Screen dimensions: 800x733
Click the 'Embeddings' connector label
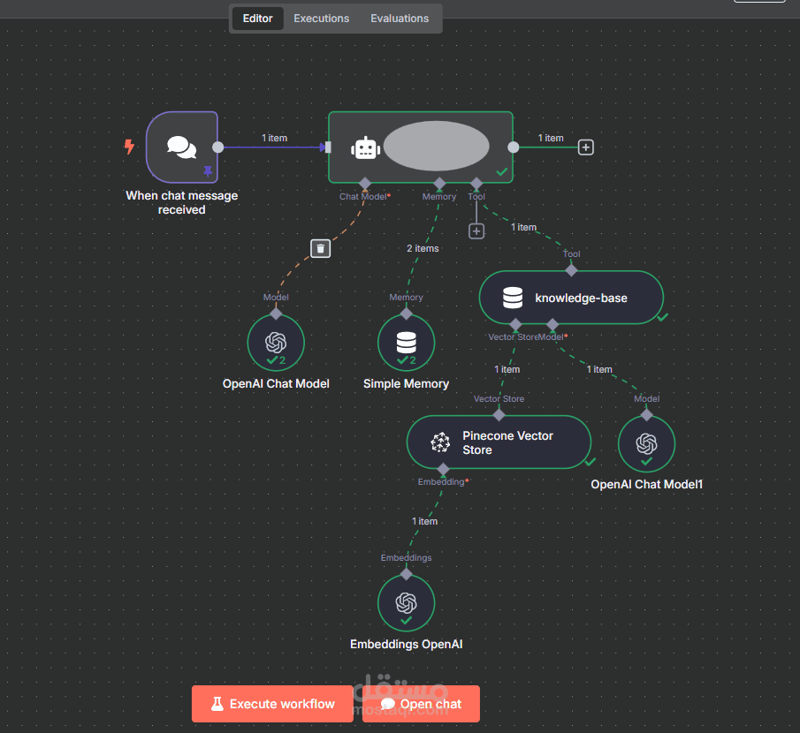[x=406, y=557]
